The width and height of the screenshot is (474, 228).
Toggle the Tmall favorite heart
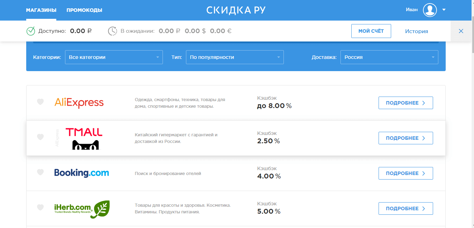(41, 137)
